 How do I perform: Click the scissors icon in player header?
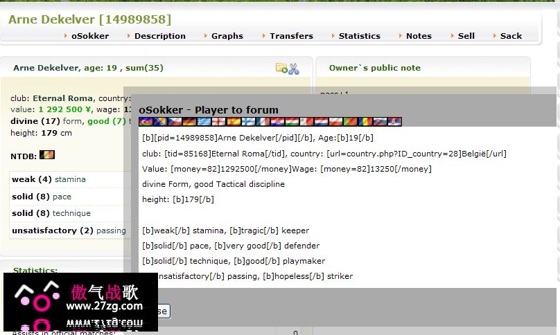tap(294, 69)
